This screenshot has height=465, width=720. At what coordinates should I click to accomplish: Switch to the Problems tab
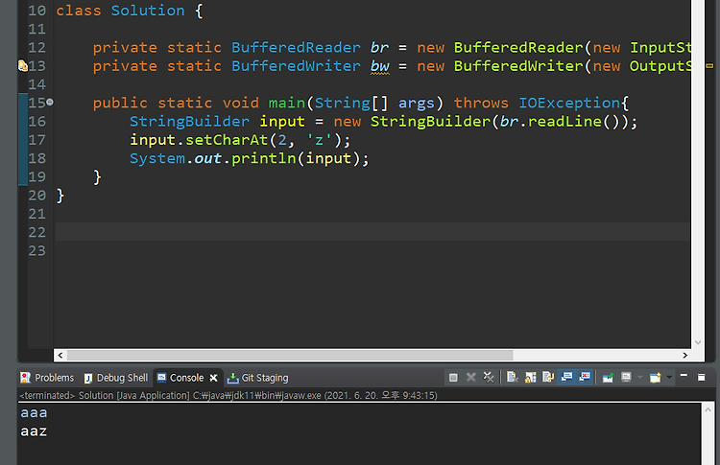tap(47, 378)
